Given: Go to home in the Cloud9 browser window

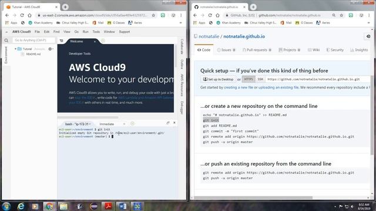Looking at the screenshot, I should click(29, 15).
